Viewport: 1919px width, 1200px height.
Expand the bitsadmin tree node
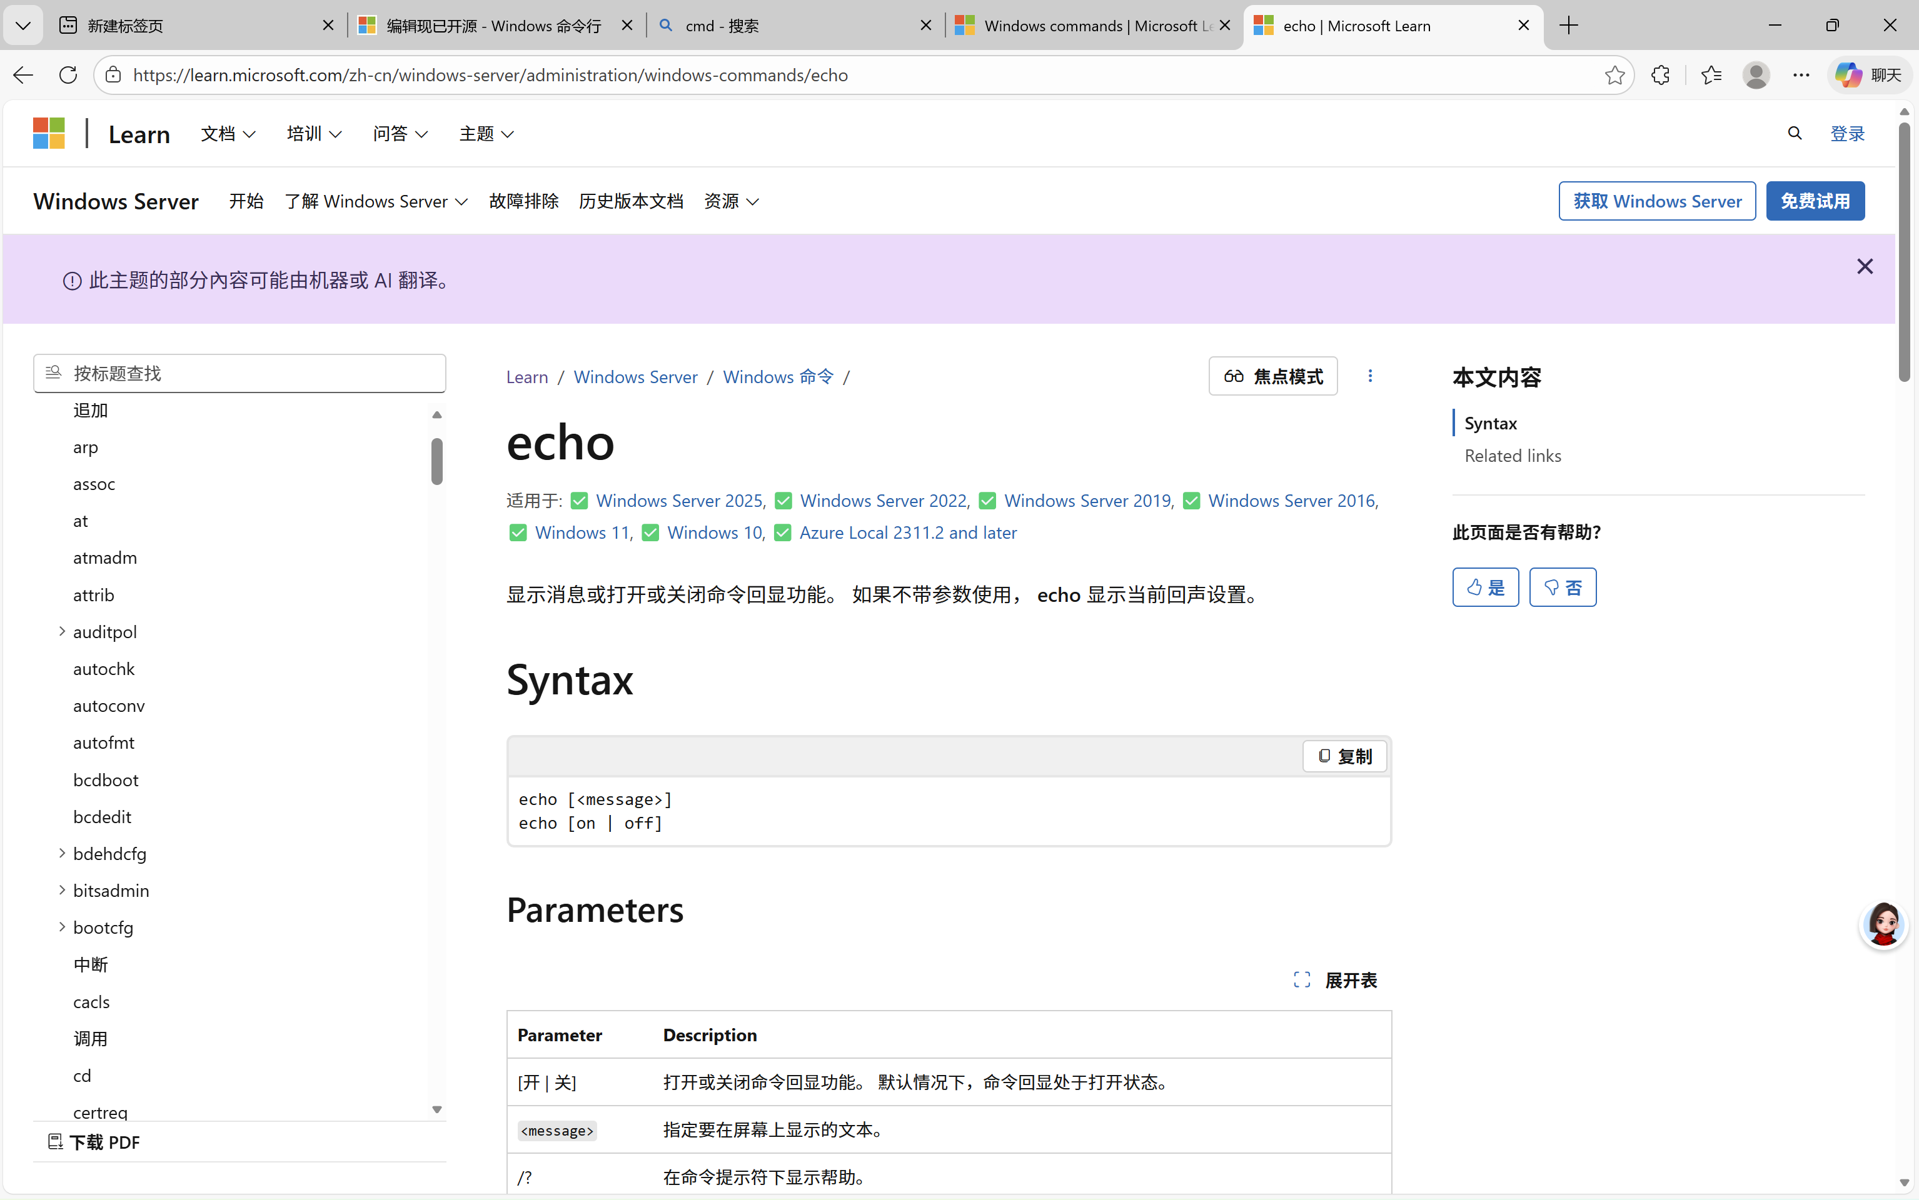point(62,891)
